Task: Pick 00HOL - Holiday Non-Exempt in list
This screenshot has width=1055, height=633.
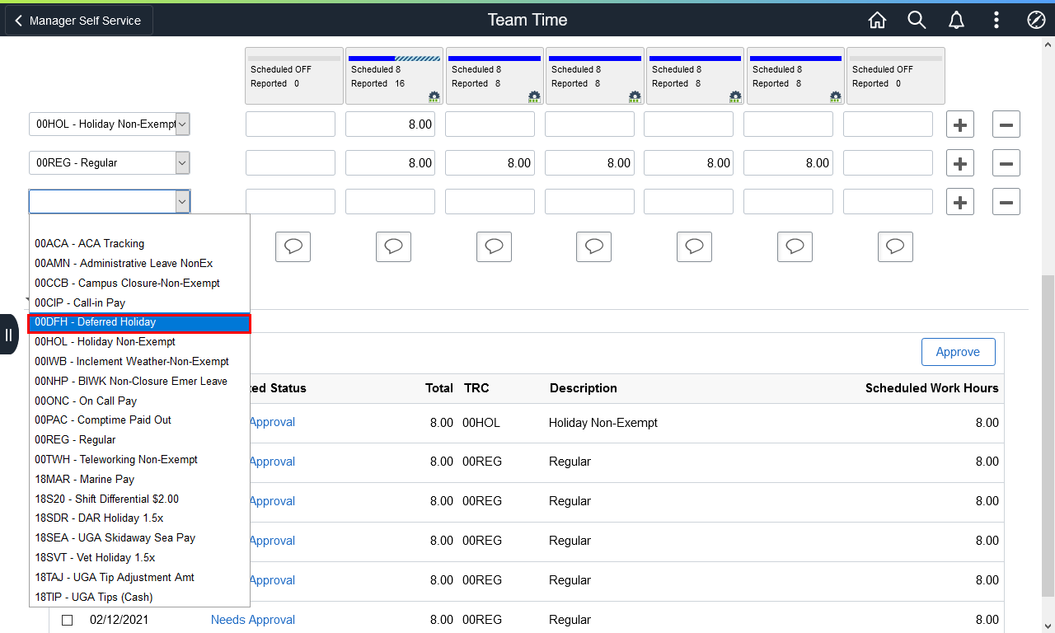Action: 139,341
